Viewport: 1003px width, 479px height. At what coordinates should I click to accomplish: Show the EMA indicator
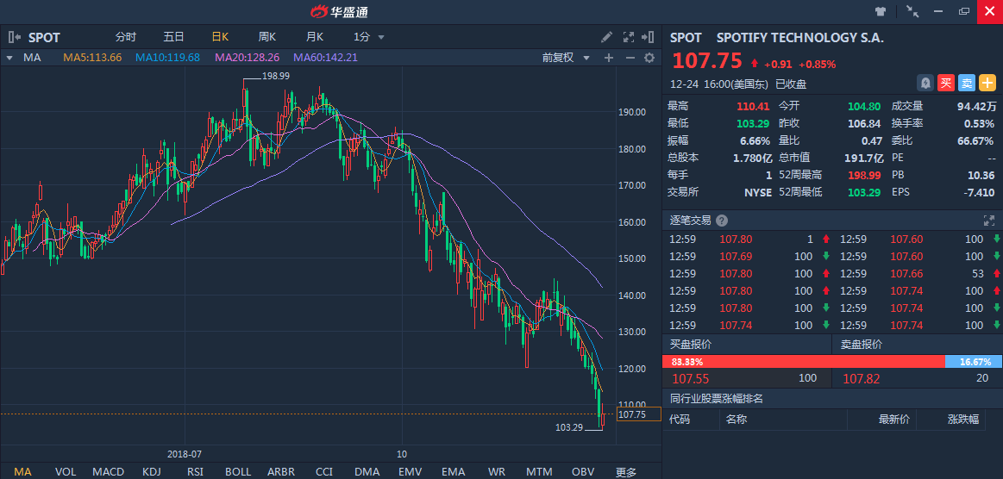(x=453, y=472)
